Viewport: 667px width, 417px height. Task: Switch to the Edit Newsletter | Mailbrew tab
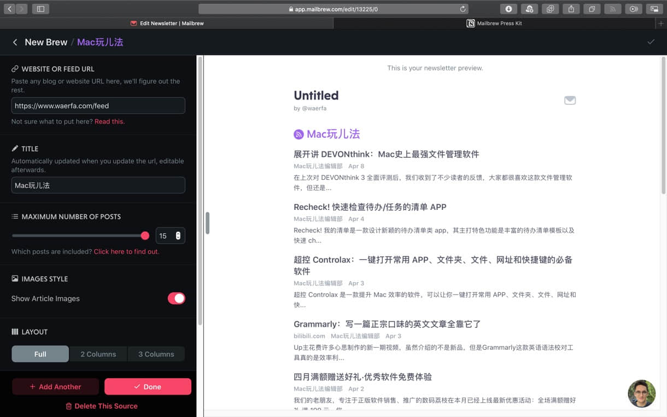coord(166,24)
